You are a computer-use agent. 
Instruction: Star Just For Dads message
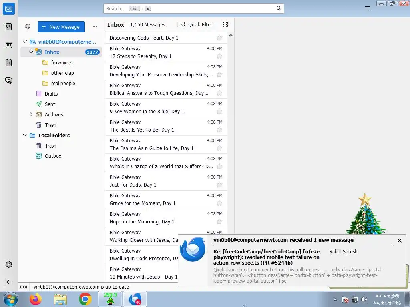point(219,185)
